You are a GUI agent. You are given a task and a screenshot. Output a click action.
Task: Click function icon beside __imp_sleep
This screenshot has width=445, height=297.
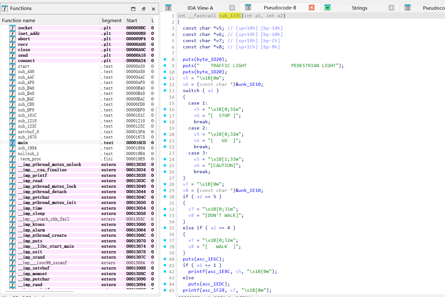pos(12,214)
